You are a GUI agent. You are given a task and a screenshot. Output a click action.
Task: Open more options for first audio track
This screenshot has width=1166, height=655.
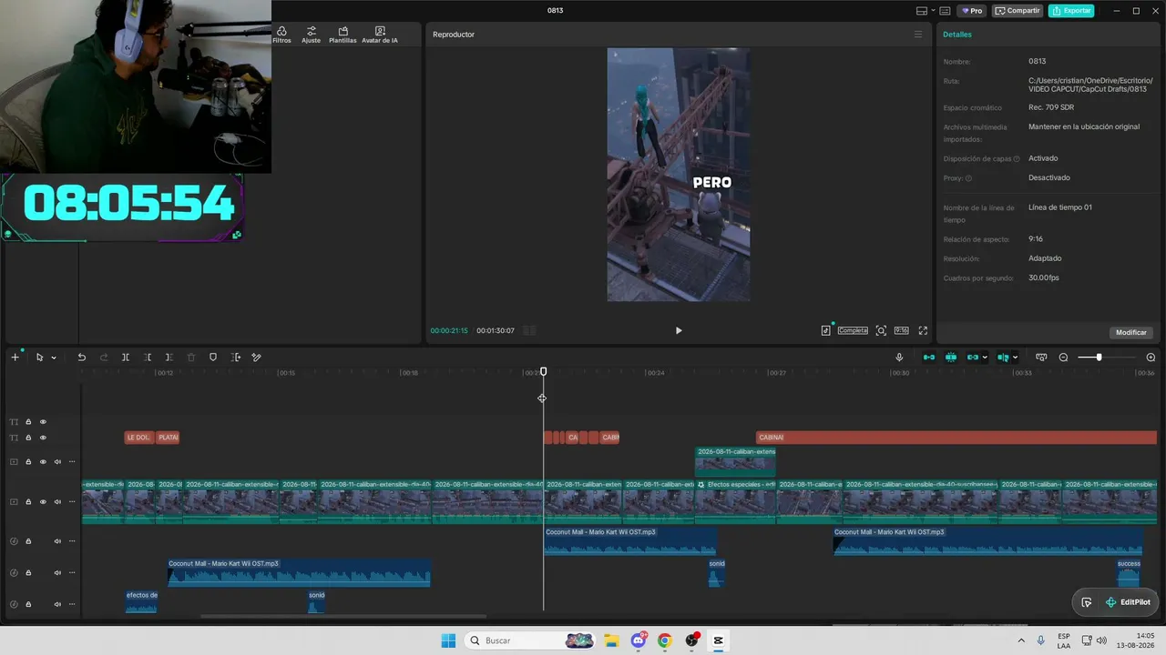(x=72, y=541)
